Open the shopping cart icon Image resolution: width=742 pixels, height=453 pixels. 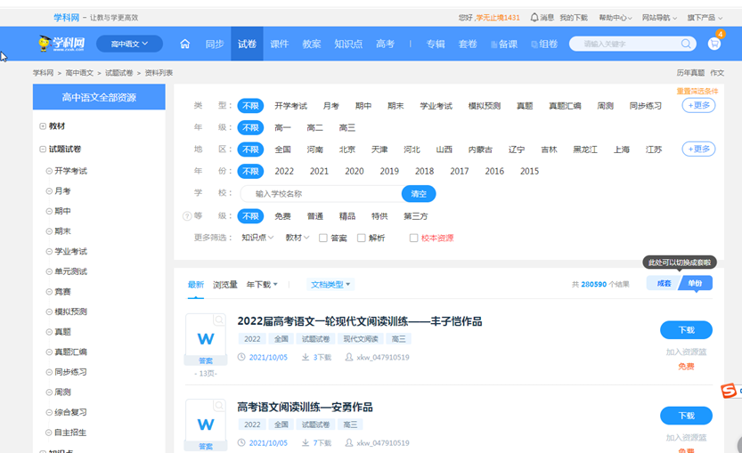click(x=714, y=44)
